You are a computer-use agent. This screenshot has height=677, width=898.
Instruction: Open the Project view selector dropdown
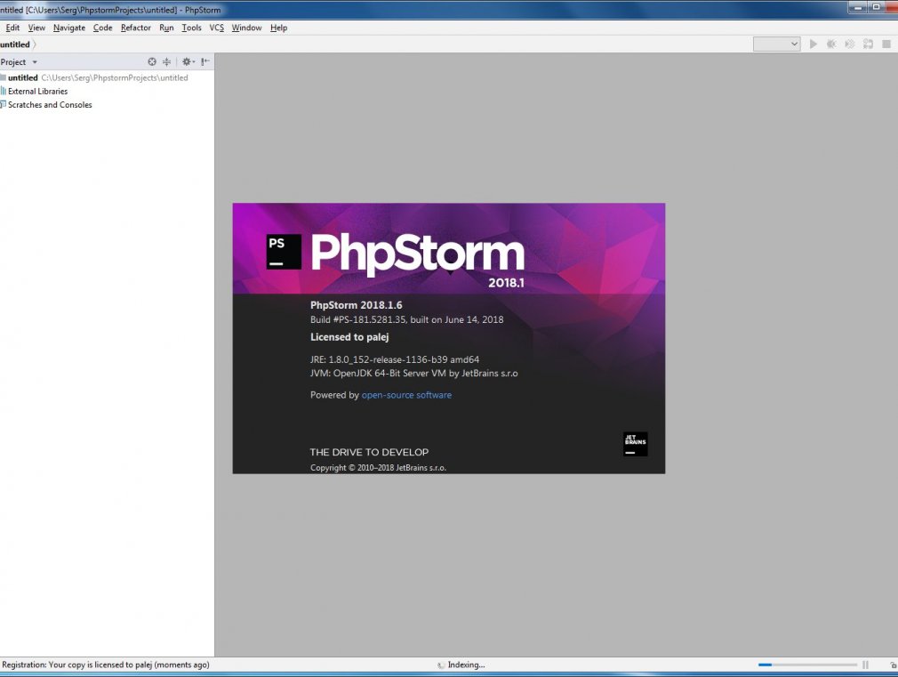tap(19, 62)
